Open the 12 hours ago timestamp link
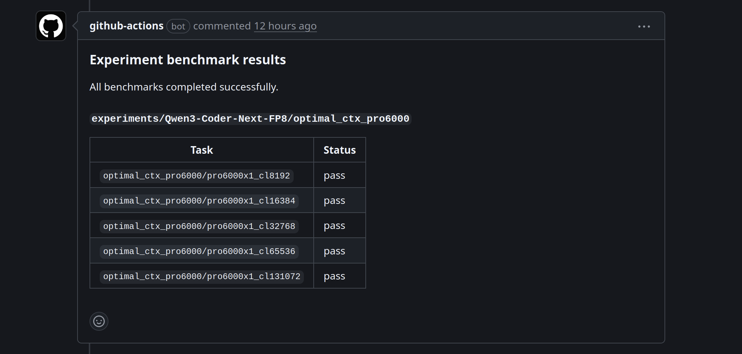This screenshot has width=742, height=354. [285, 26]
